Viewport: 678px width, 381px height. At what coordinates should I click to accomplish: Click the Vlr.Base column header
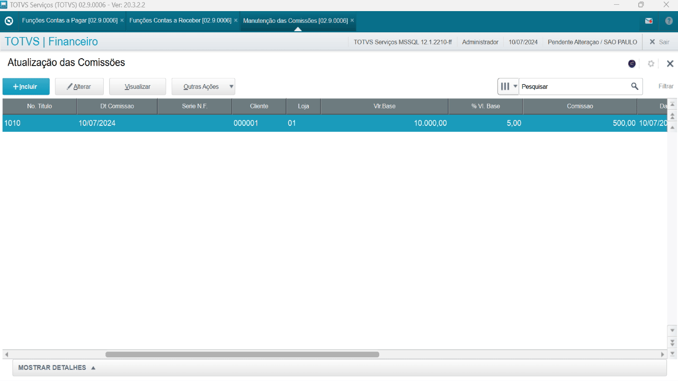385,106
